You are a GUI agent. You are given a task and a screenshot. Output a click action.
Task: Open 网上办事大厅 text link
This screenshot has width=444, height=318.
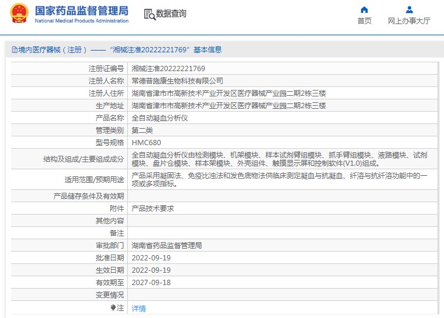pos(409,21)
